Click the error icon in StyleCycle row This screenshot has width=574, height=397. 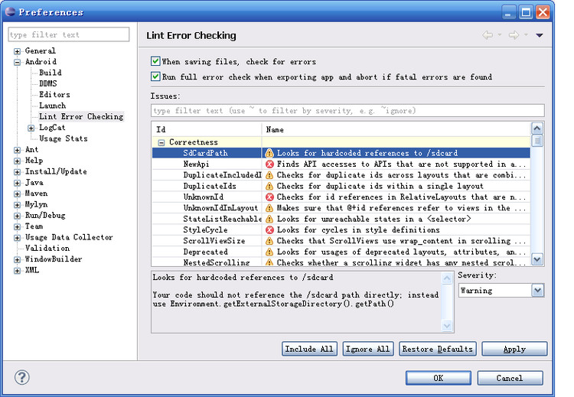(x=269, y=229)
